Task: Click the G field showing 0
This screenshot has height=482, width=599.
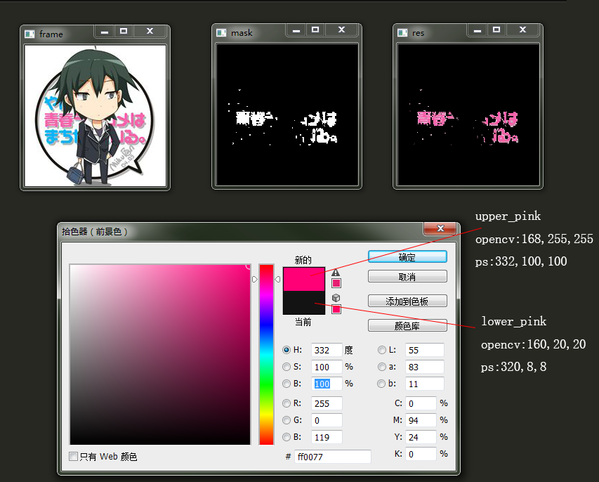Action: click(x=327, y=420)
